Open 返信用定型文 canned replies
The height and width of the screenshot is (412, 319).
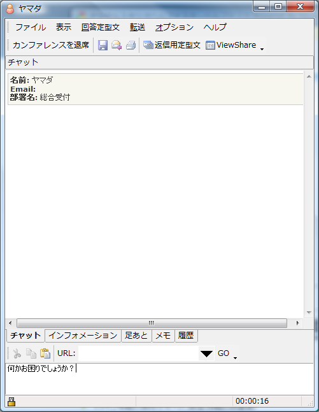click(172, 45)
